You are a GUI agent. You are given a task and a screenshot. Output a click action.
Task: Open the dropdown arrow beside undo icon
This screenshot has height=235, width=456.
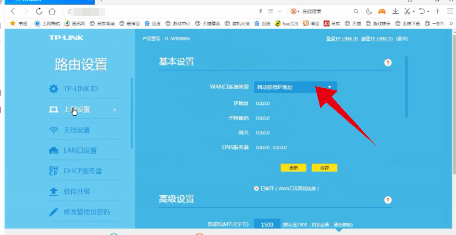pos(429,12)
